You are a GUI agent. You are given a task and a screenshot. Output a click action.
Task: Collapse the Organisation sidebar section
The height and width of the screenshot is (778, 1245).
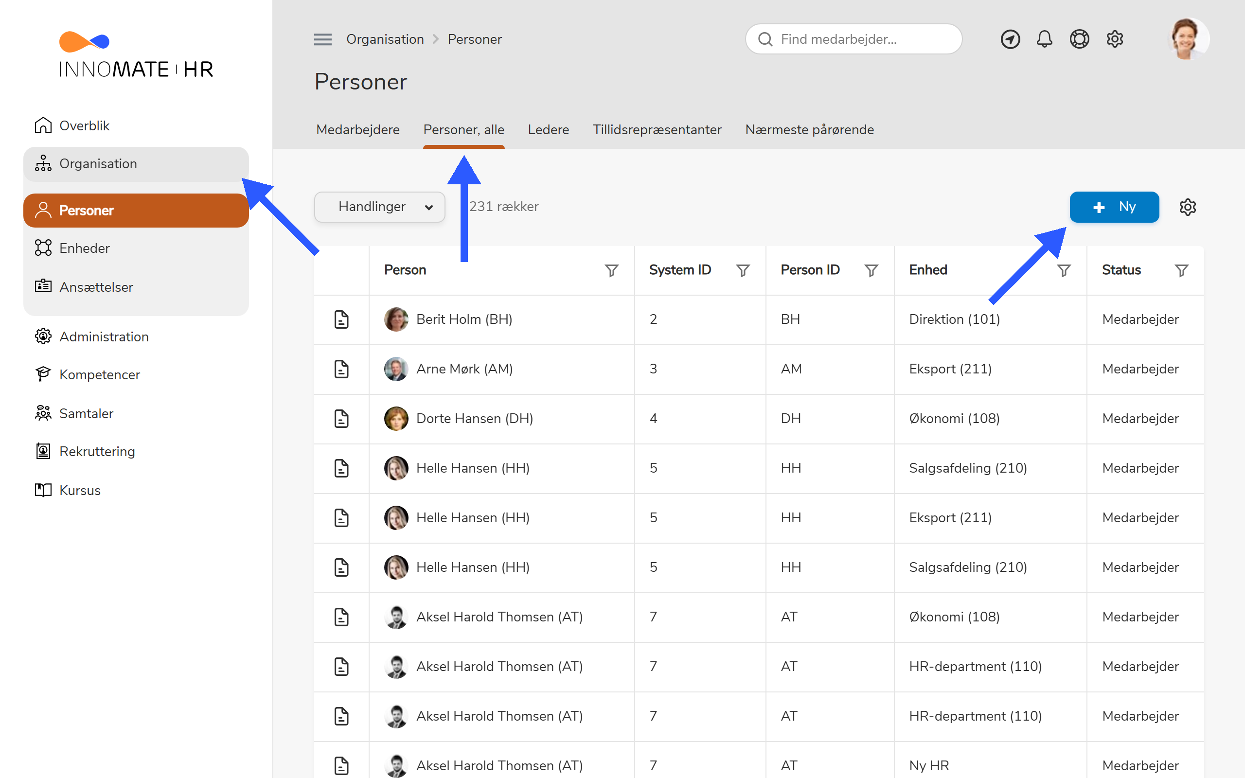(136, 164)
